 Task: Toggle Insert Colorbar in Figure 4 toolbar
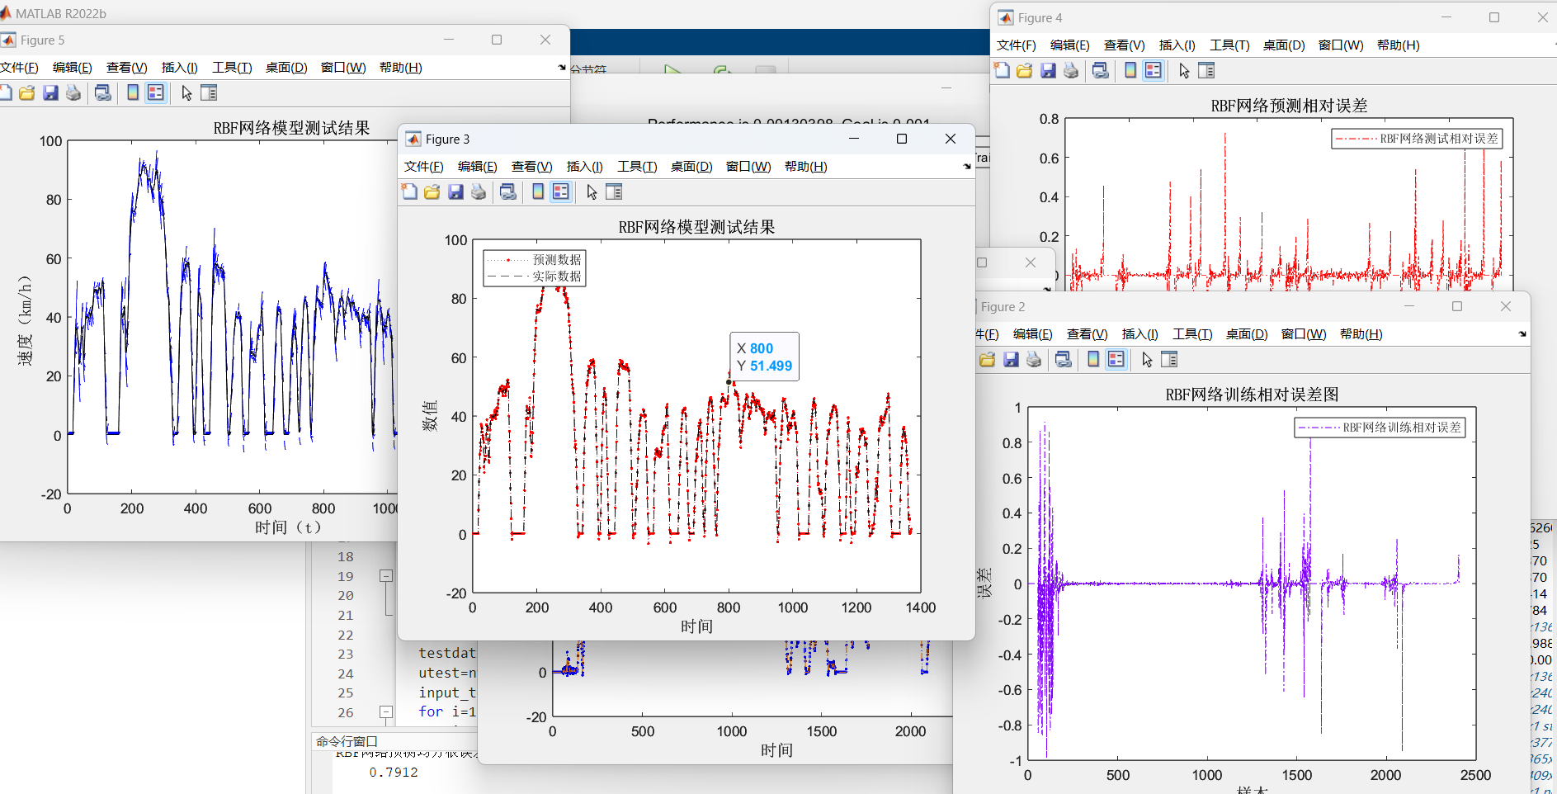pyautogui.click(x=1130, y=71)
